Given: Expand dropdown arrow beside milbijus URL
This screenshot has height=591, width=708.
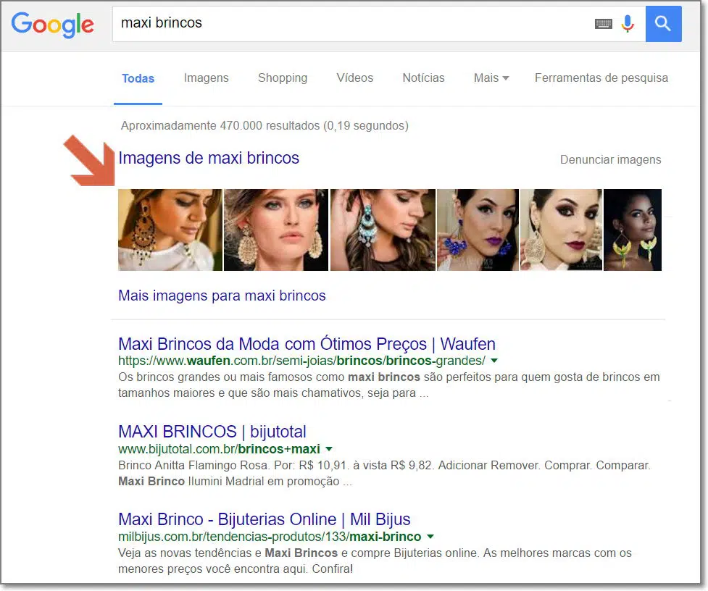Looking at the screenshot, I should [430, 537].
